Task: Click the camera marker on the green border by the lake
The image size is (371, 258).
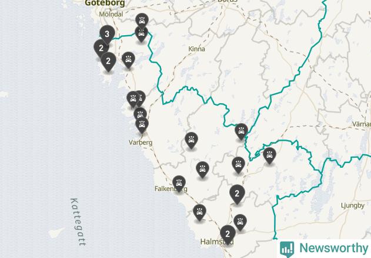Action: (x=241, y=131)
